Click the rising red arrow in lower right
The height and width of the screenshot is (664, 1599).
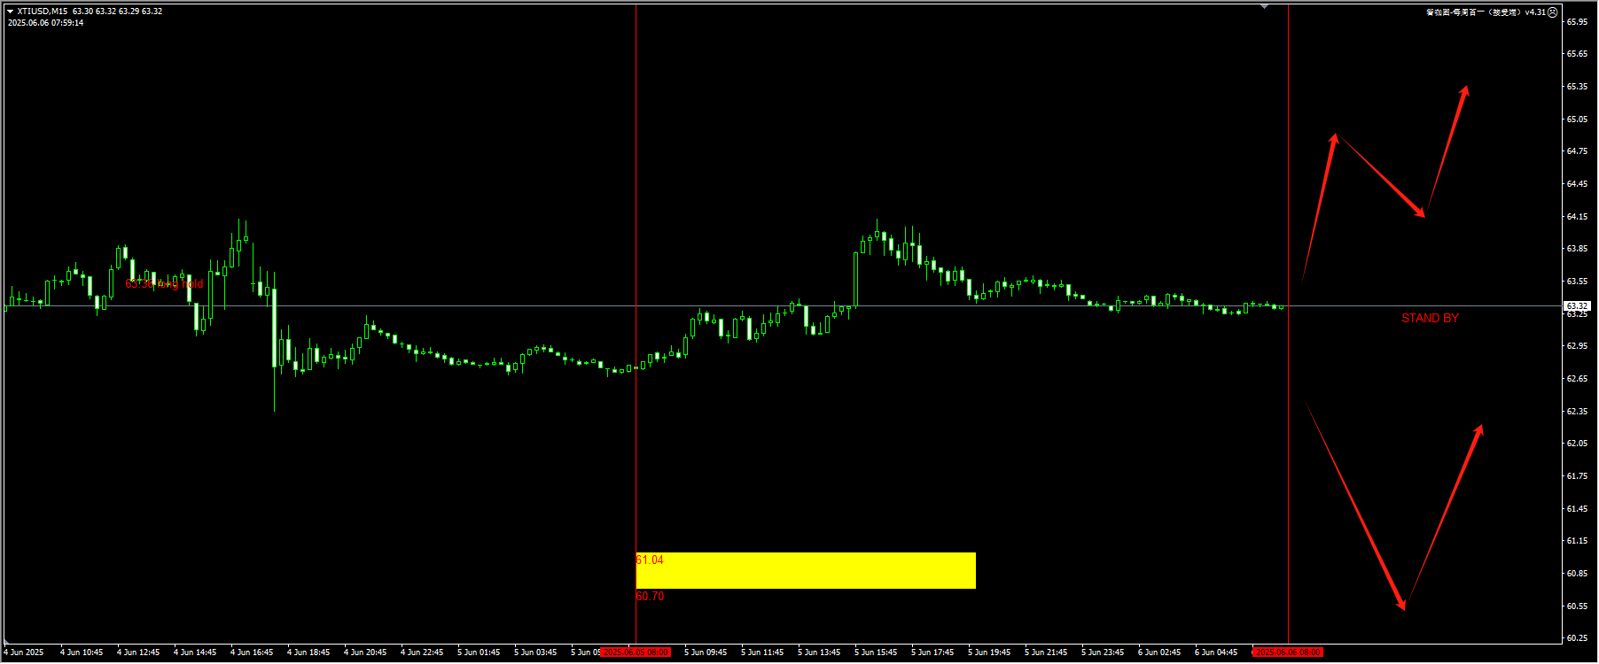click(1444, 516)
